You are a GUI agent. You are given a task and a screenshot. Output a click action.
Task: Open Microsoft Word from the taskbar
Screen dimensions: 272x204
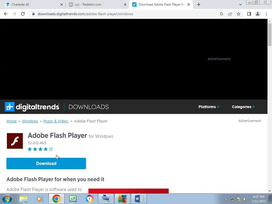[139, 199]
